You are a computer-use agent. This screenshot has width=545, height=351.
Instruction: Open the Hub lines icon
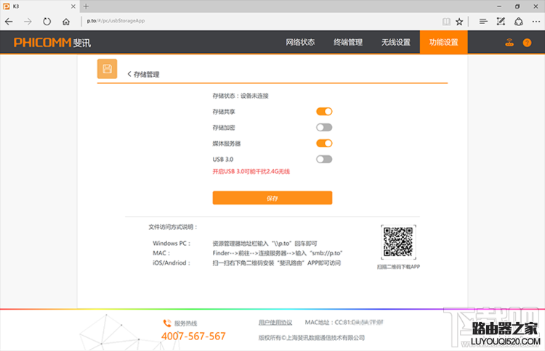(483, 22)
